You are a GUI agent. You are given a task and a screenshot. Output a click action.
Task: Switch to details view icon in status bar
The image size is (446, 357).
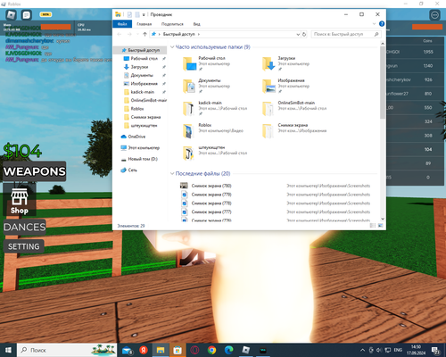[x=372, y=226]
